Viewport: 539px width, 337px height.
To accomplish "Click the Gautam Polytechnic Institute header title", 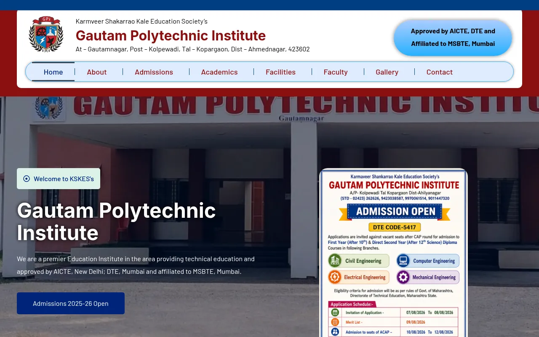I will point(171,35).
